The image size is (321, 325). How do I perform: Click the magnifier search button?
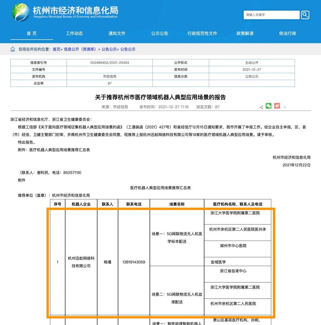tap(305, 15)
